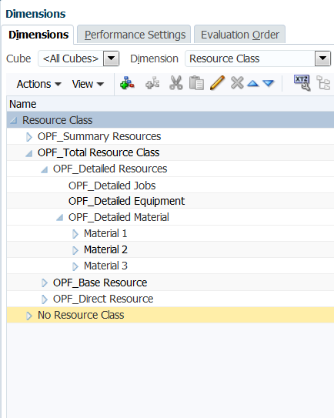
Task: Click the Paste clipboard icon
Action: pos(196,83)
